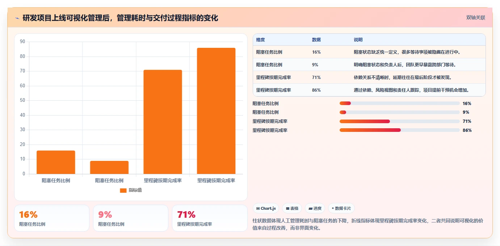Screen dimensions: 500x246
Task: Click the 说明 column header in the table
Action: (358, 40)
